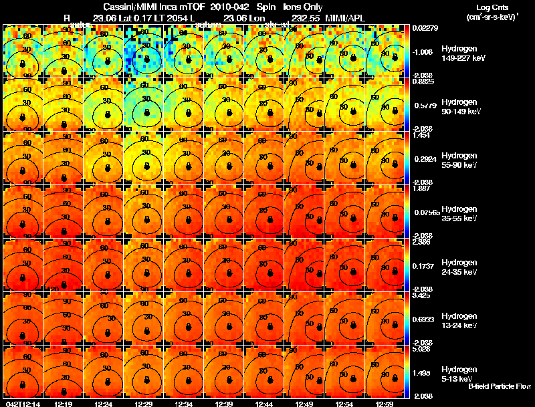Select the 12:29 panel in the 149-227 keV row
535x407 pixels.
point(144,51)
